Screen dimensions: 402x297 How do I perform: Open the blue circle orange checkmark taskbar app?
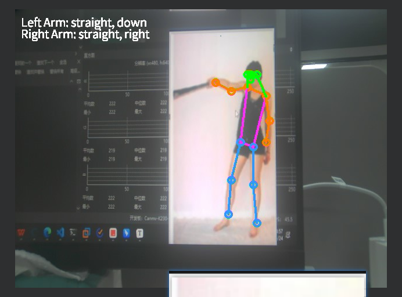pos(99,233)
